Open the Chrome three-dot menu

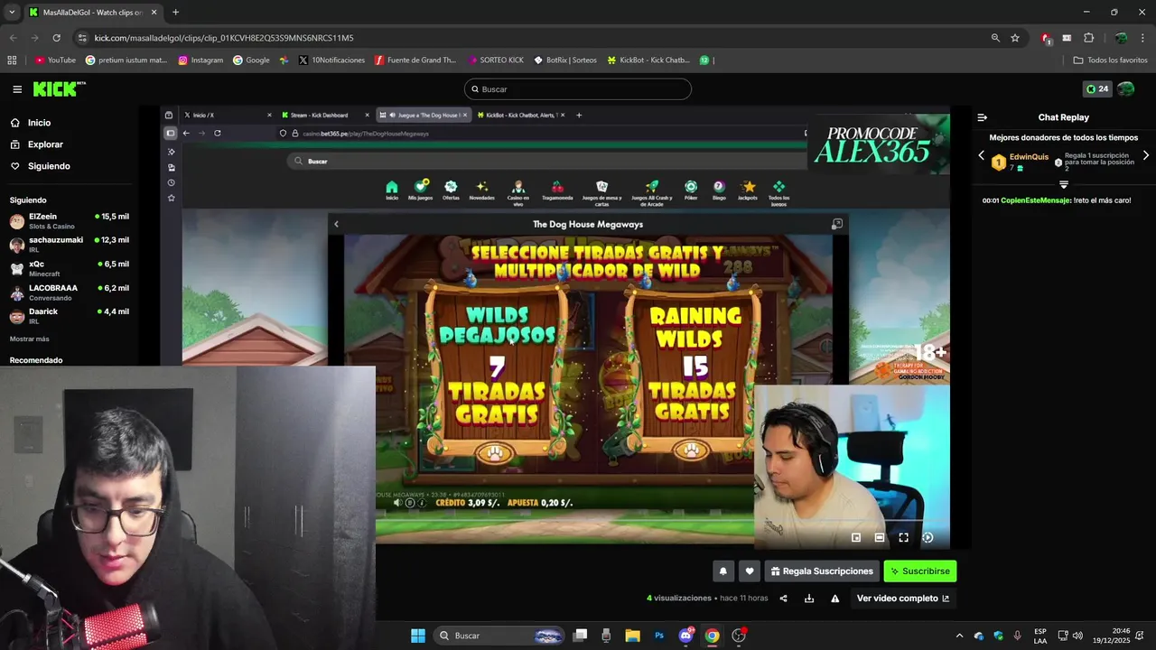pos(1142,38)
